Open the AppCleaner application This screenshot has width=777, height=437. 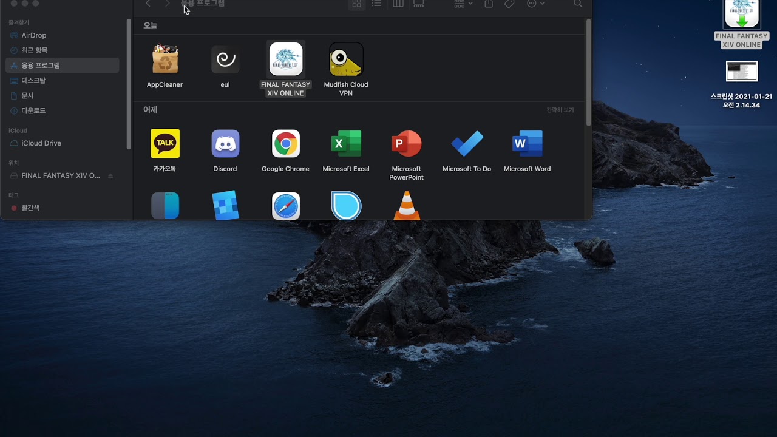click(x=165, y=59)
